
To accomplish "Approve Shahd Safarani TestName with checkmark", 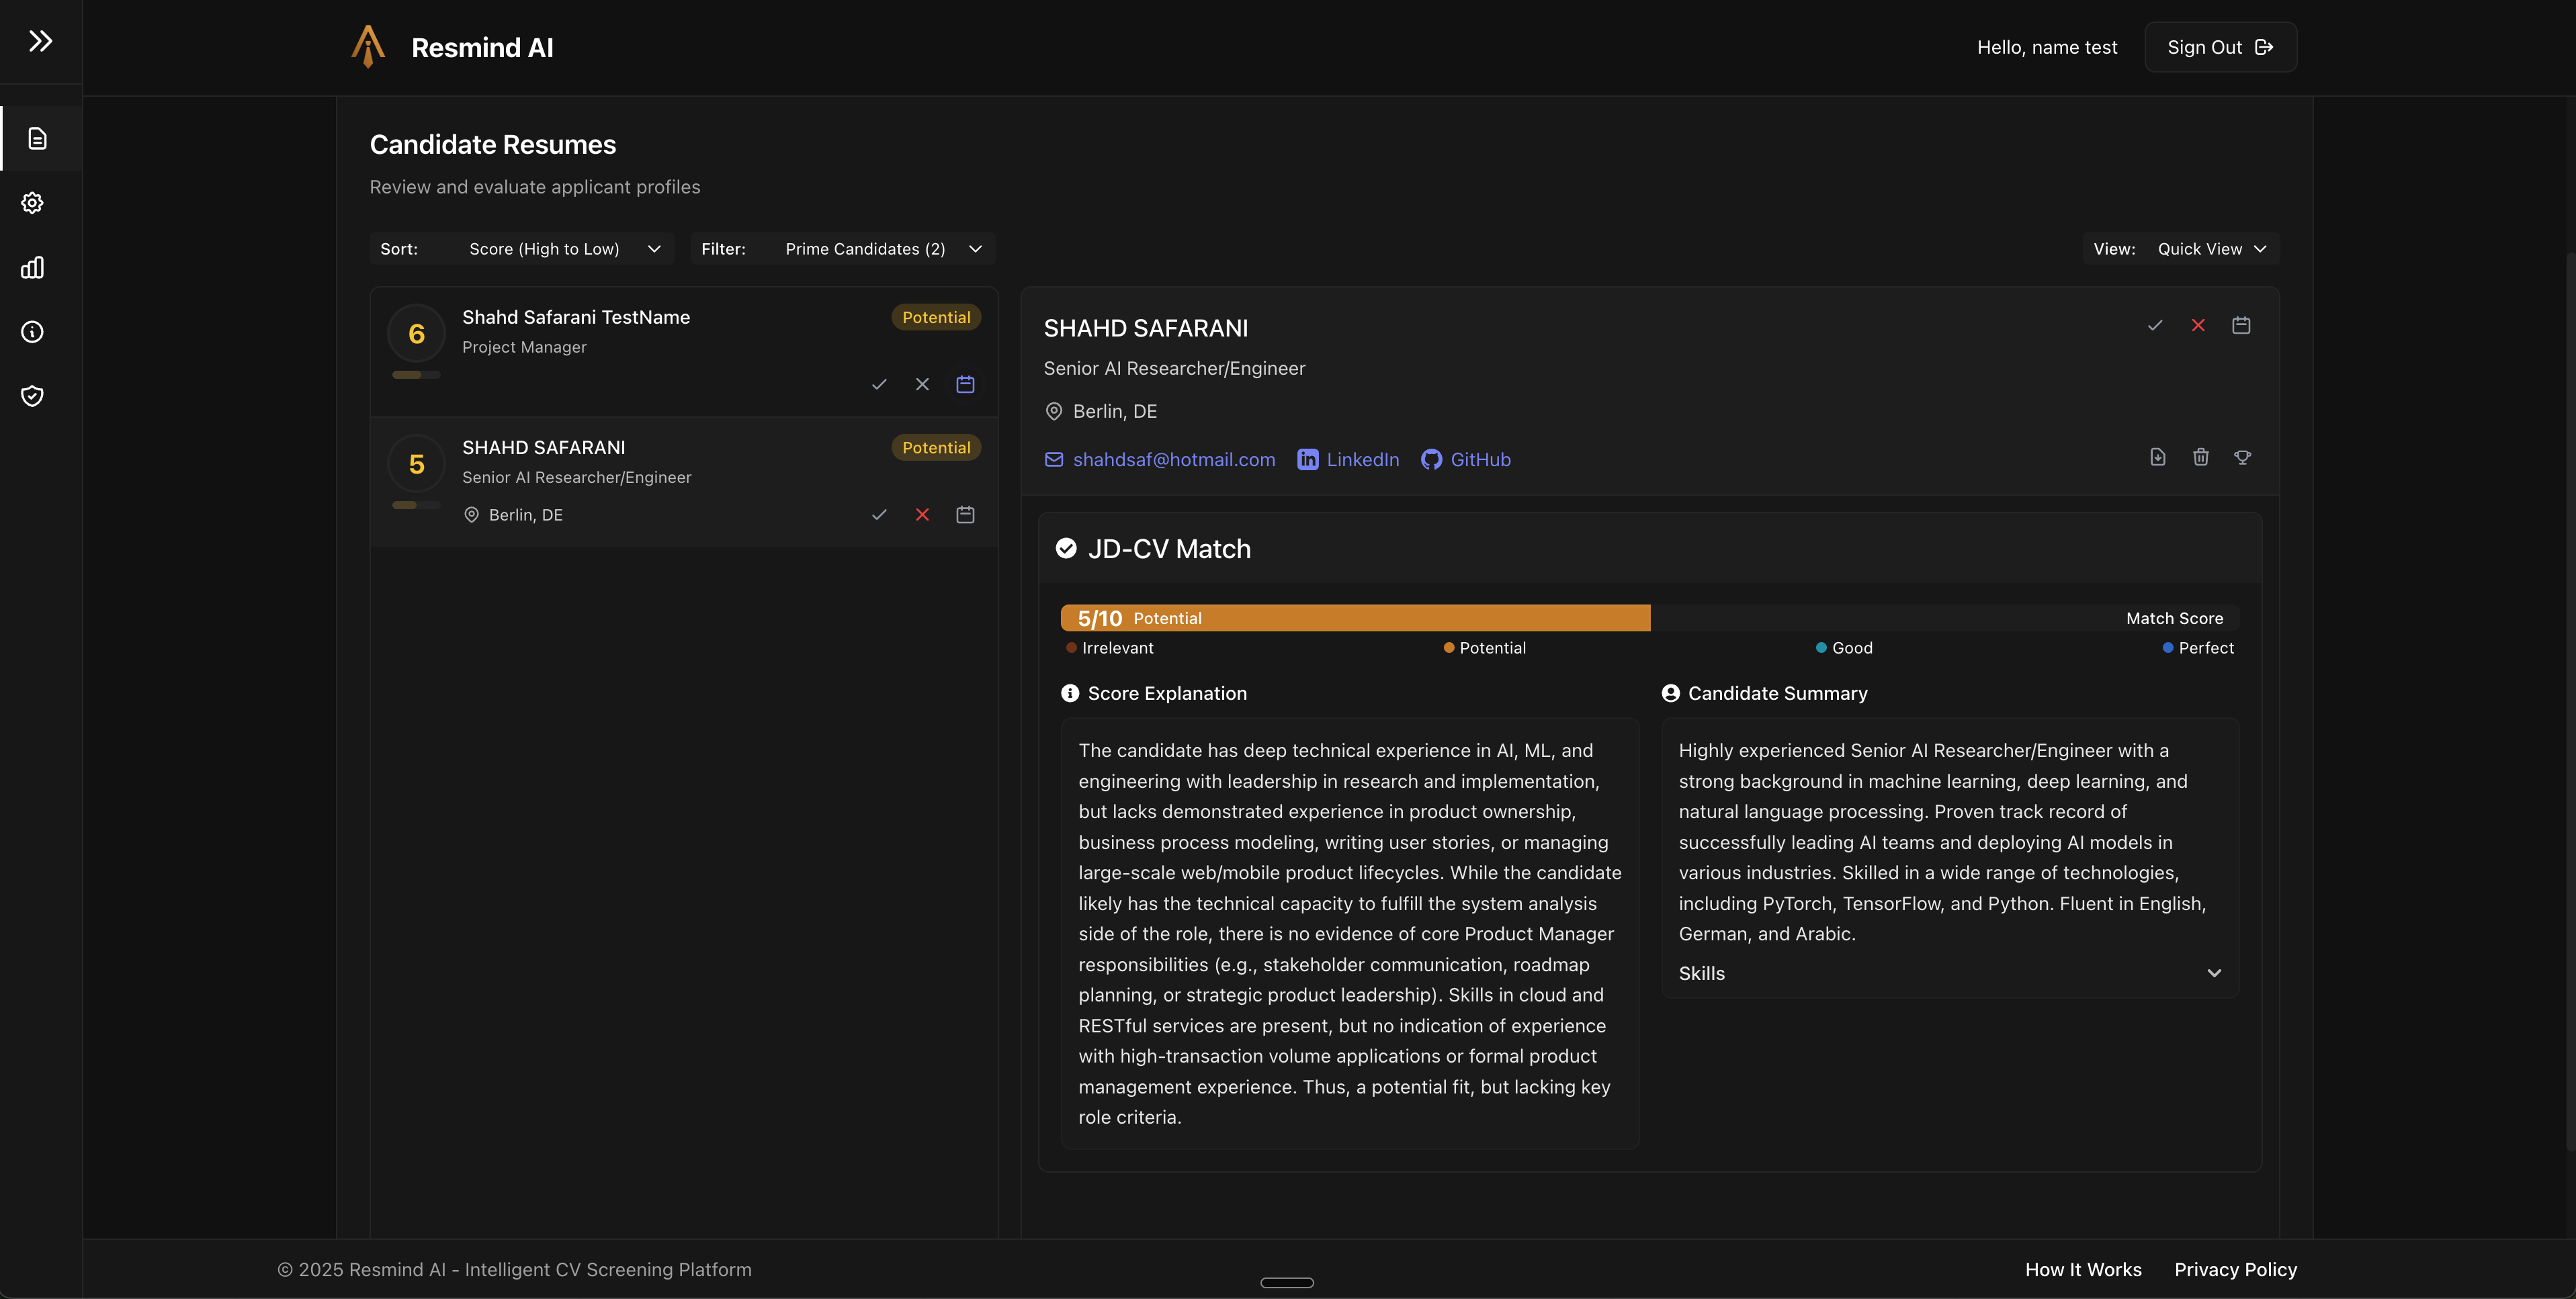I will 879,384.
